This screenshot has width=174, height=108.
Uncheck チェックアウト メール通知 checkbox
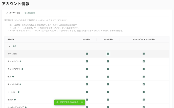coord(87,69)
